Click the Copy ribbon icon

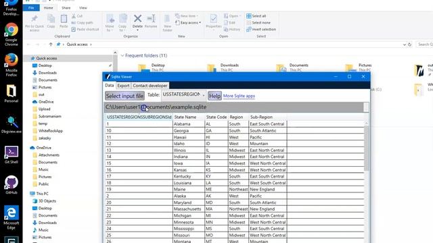[x=51, y=21]
